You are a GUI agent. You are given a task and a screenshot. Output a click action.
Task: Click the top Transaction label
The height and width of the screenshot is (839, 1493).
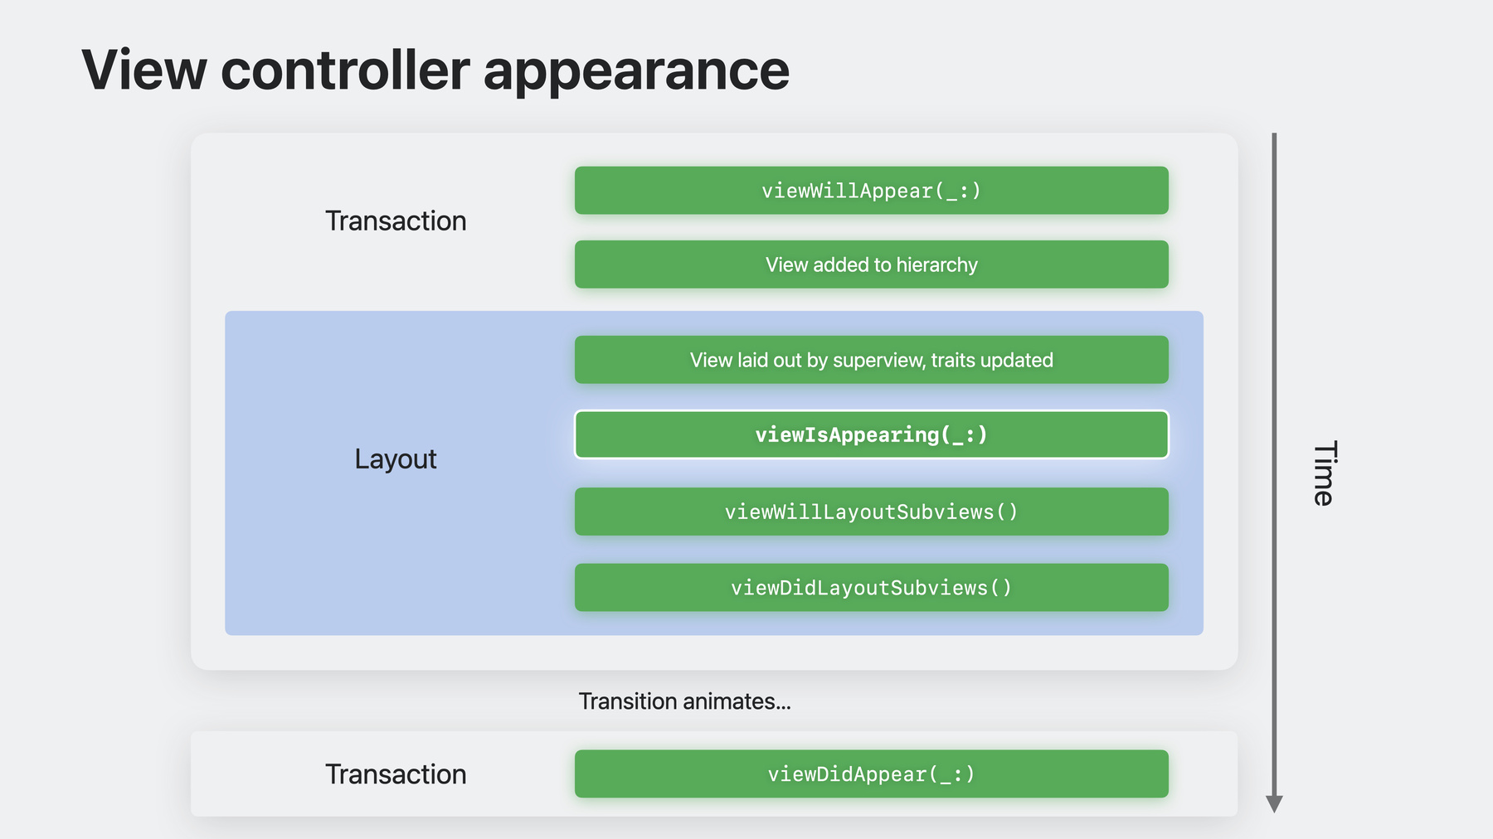click(x=396, y=221)
